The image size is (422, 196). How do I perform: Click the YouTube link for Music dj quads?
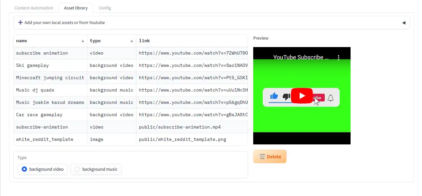192,90
